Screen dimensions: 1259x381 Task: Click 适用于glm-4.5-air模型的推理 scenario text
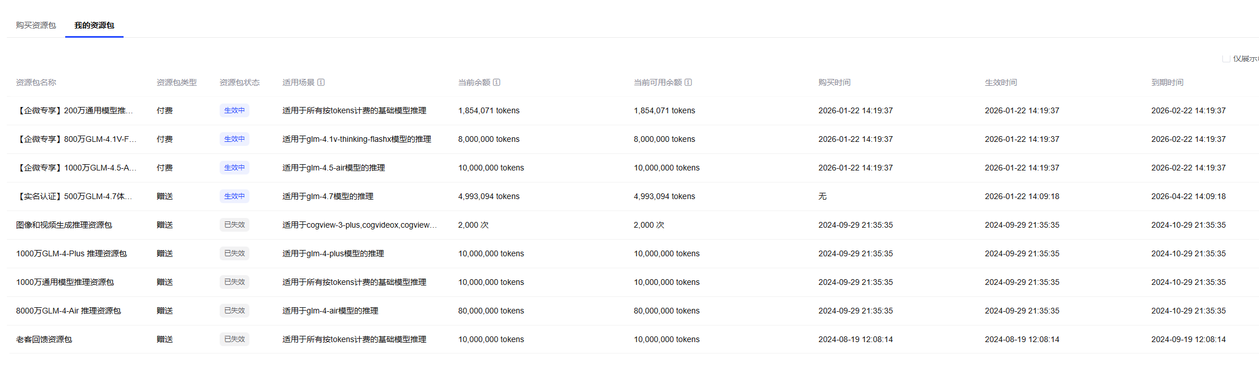(x=334, y=168)
